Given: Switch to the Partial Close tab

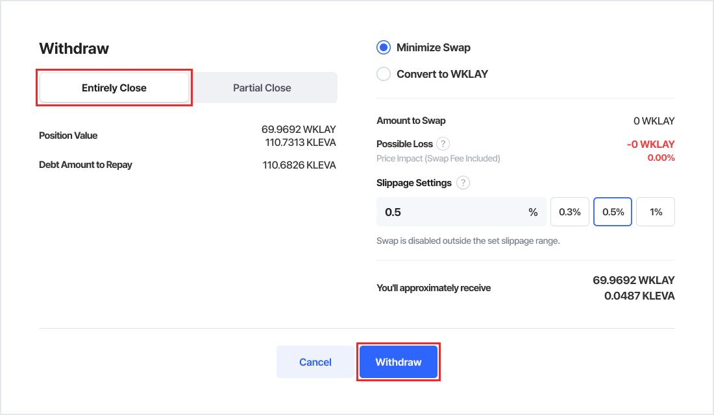Looking at the screenshot, I should click(262, 88).
